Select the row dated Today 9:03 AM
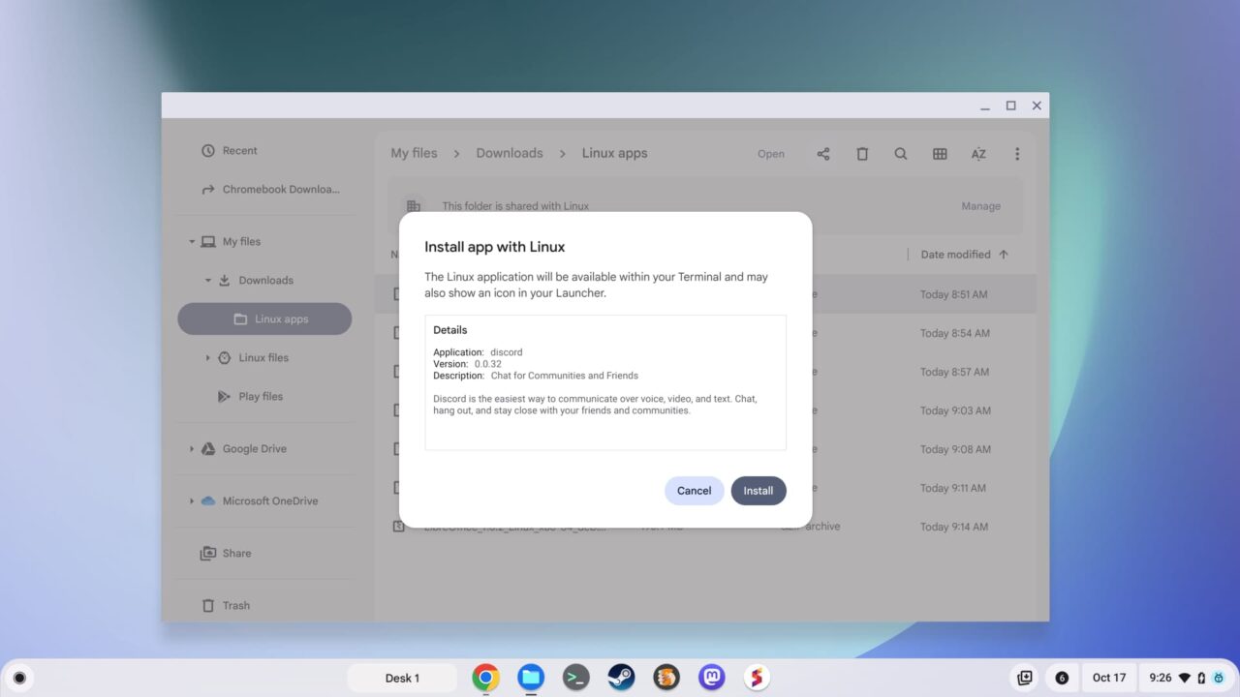The height and width of the screenshot is (697, 1240). pos(705,410)
